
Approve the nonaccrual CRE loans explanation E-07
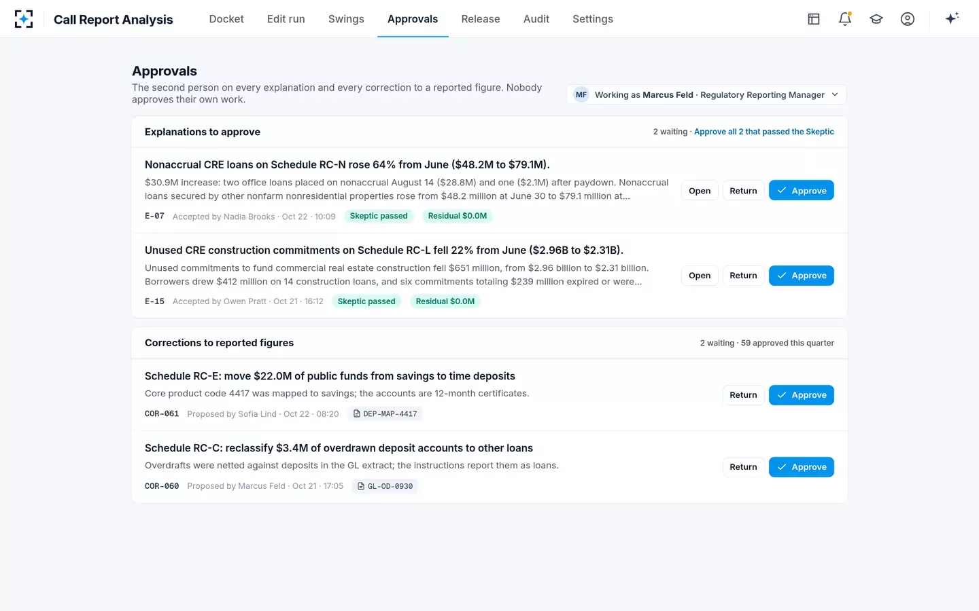coord(802,191)
